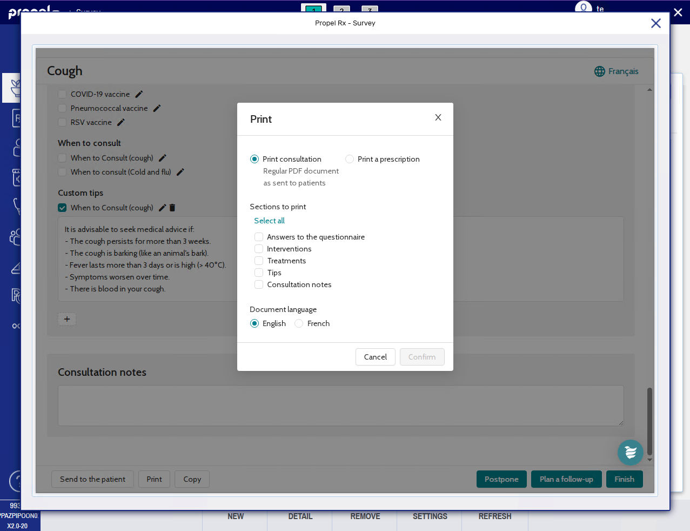Click the pencil icon beside COVID-19 vaccine
This screenshot has height=531, width=690.
click(x=139, y=94)
